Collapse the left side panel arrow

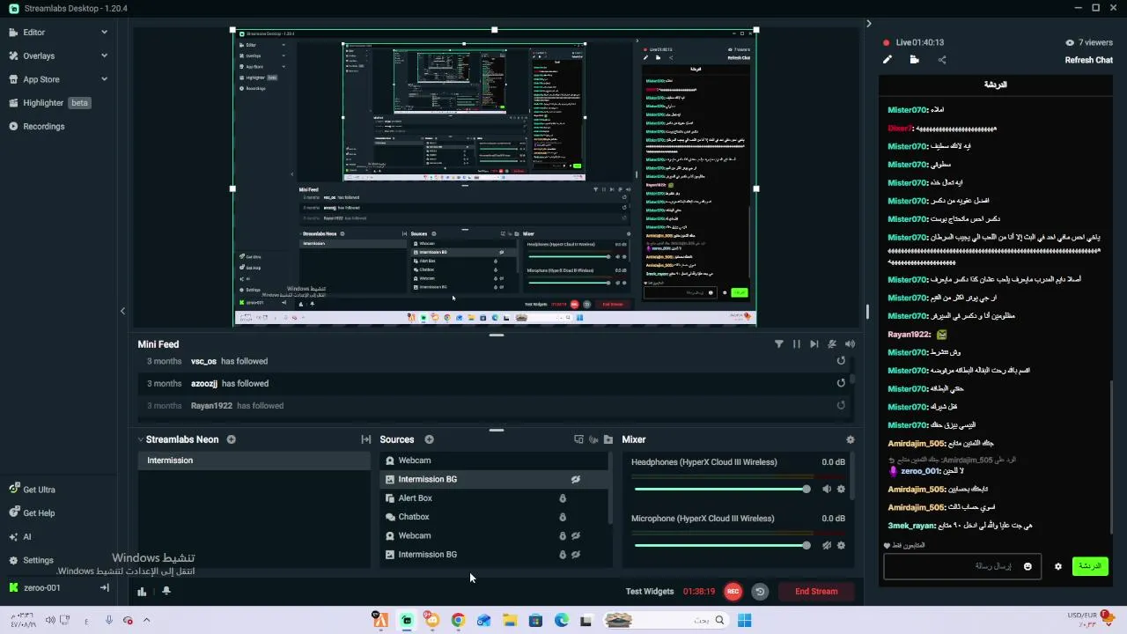(x=122, y=311)
